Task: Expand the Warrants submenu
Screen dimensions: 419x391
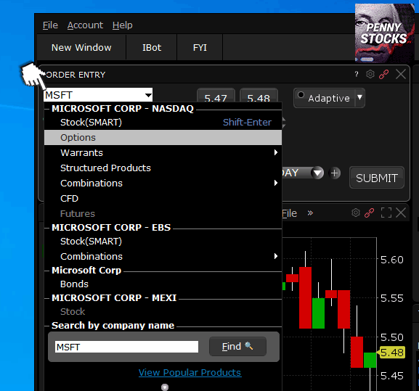Action: point(276,152)
